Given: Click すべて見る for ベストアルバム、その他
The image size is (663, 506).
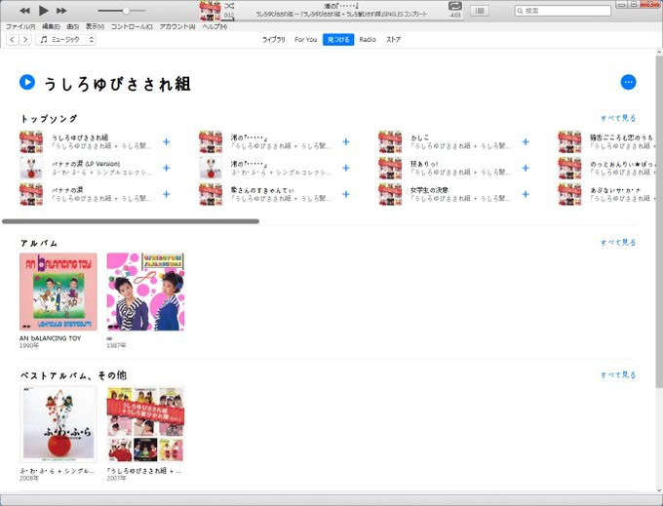Looking at the screenshot, I should coord(618,375).
